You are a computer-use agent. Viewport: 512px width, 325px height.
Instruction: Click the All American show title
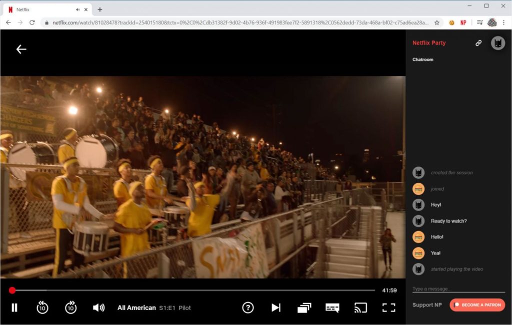136,308
